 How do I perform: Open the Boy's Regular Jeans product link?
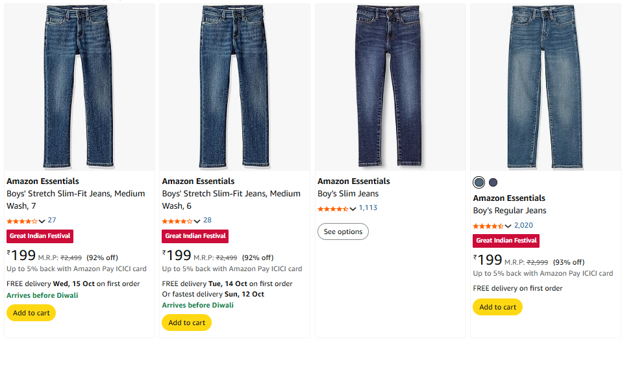point(510,211)
